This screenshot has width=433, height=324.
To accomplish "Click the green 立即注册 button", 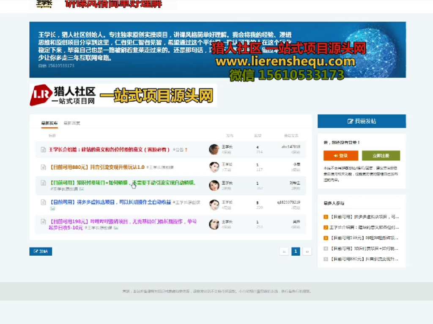I will (x=381, y=156).
